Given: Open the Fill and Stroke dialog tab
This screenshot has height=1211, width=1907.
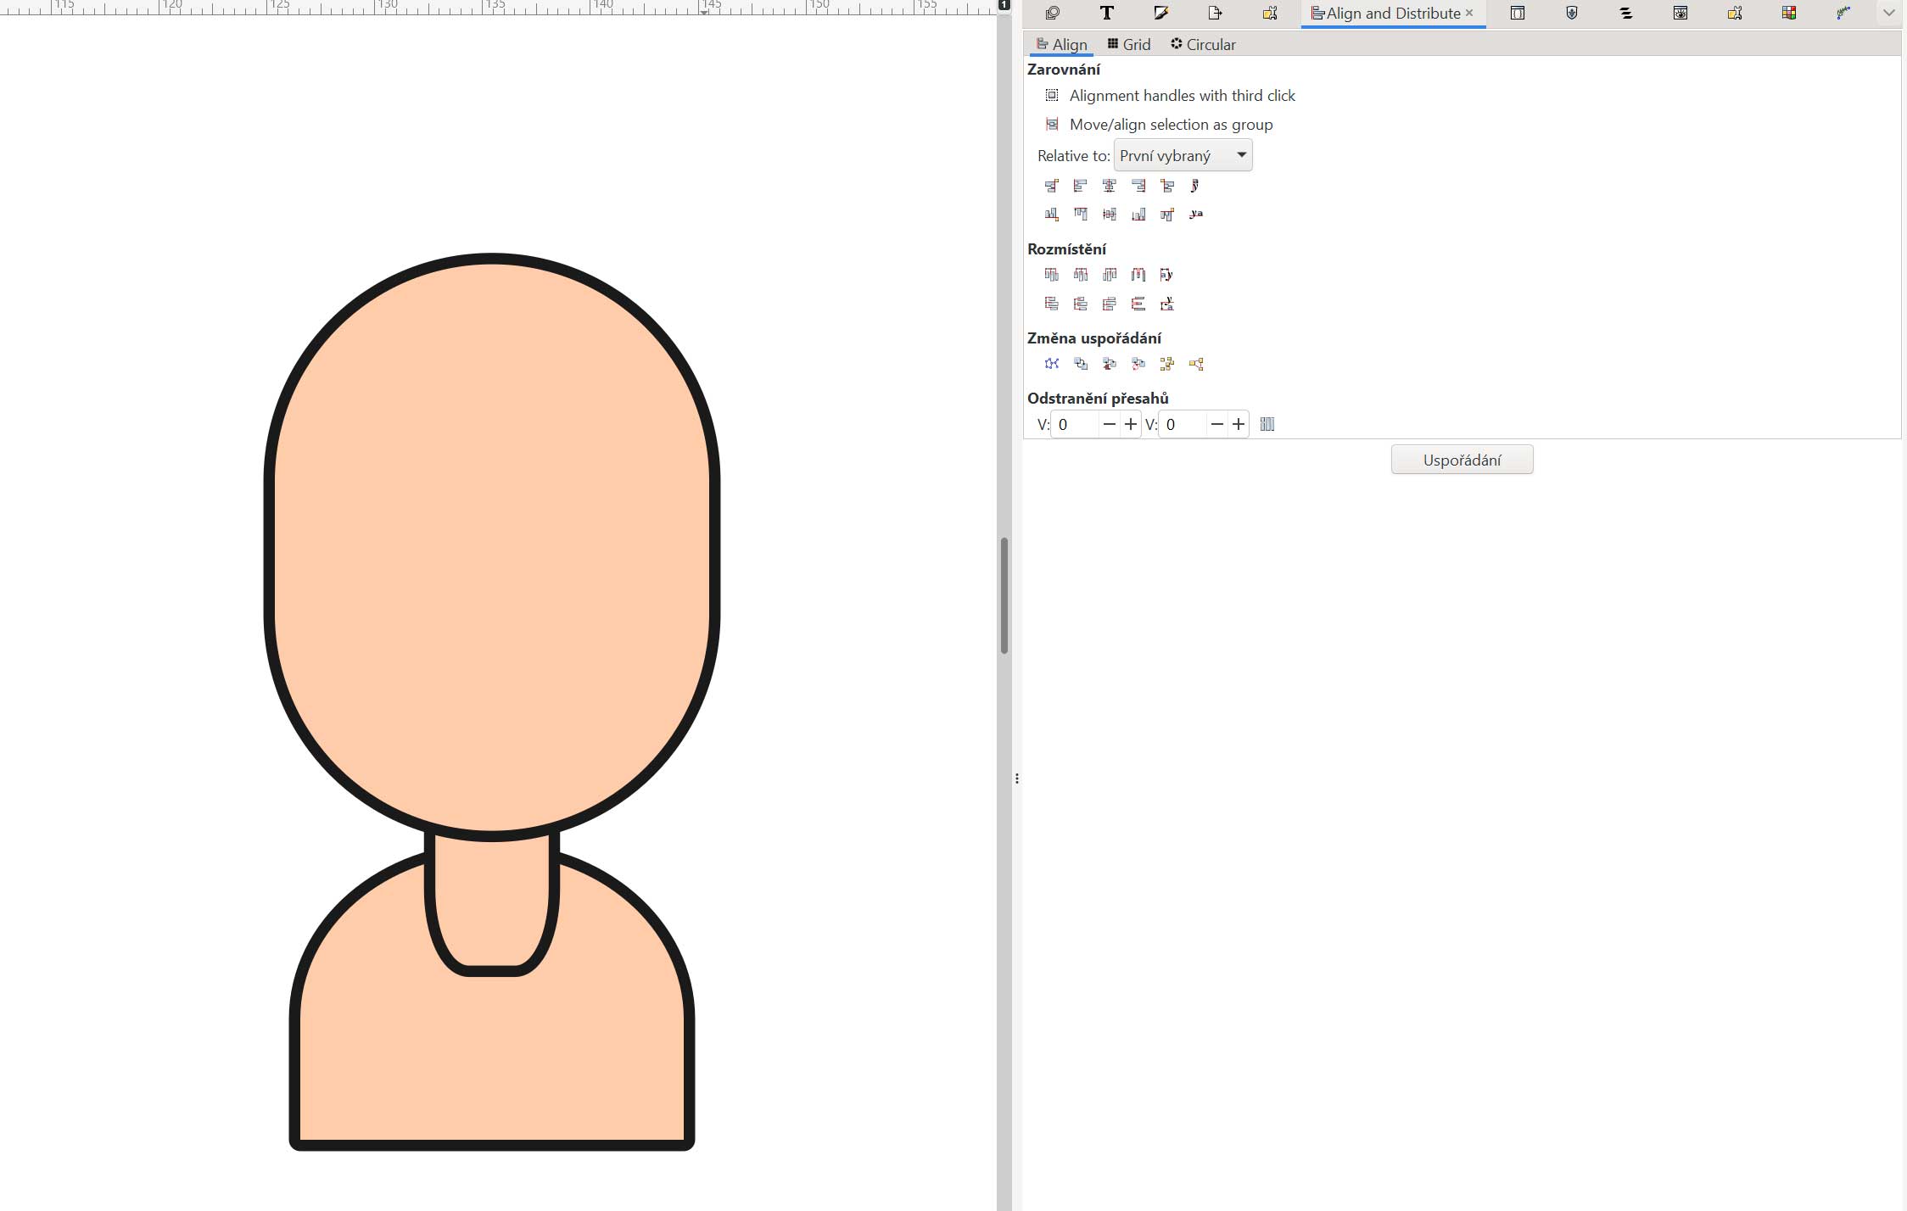Looking at the screenshot, I should 1160,14.
